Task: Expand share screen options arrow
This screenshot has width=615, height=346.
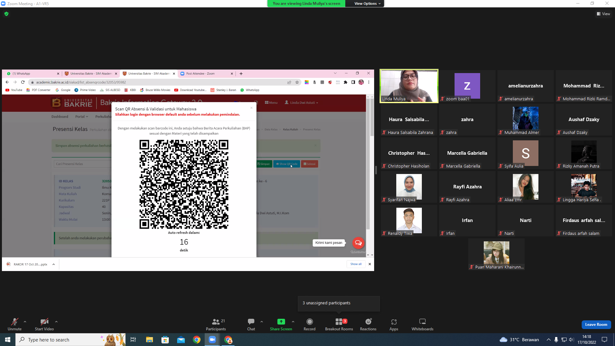Action: point(293,322)
